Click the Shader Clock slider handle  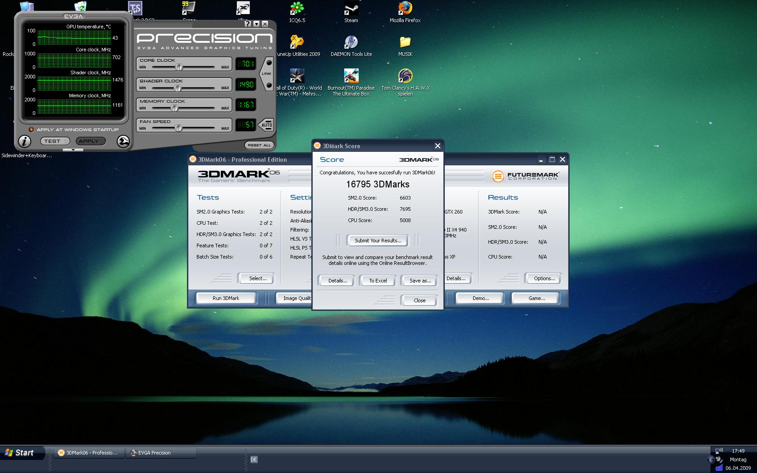point(178,88)
